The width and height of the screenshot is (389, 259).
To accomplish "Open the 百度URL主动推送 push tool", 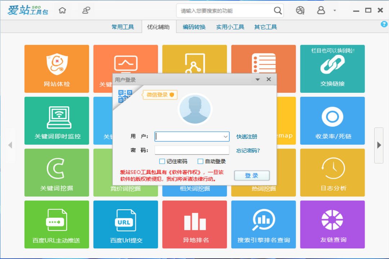I will coord(56,224).
